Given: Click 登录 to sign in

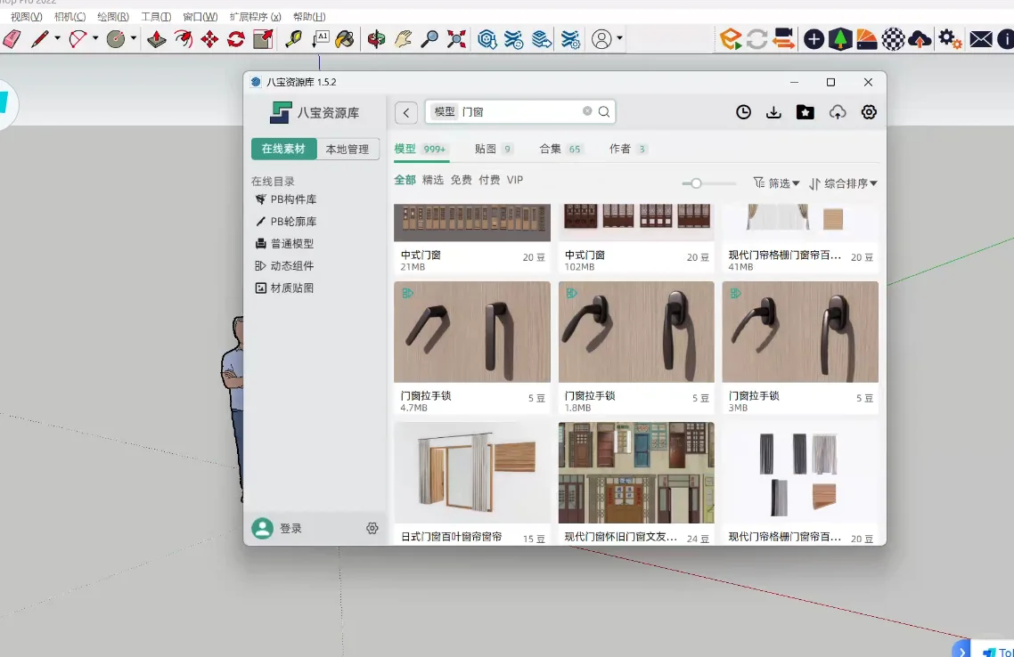Looking at the screenshot, I should [x=291, y=529].
